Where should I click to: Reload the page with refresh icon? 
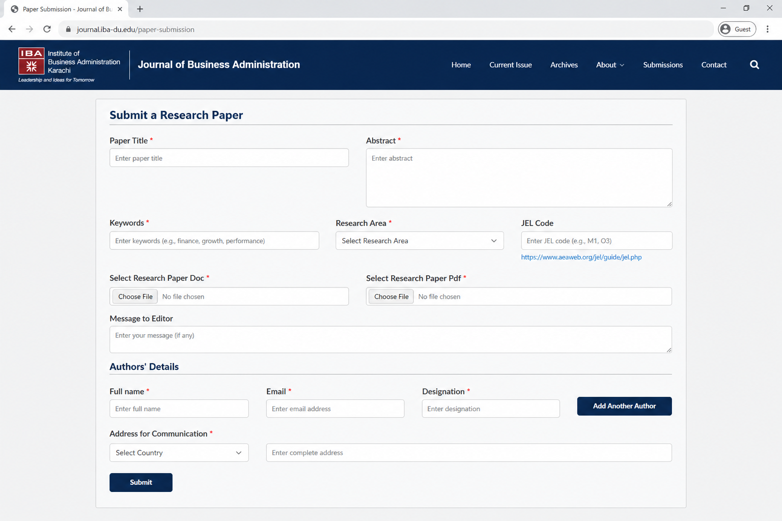click(x=47, y=29)
